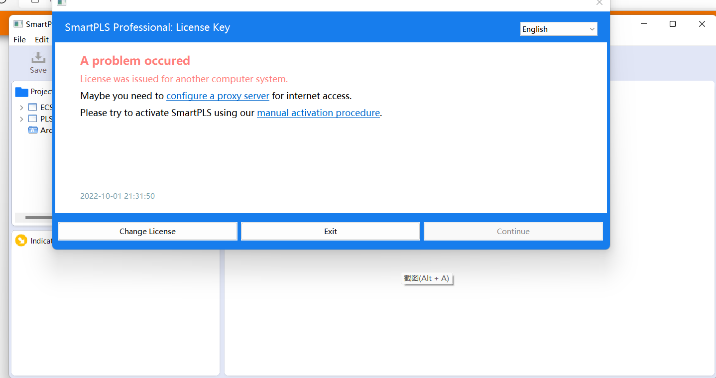Open the configure a proxy server link

tap(218, 96)
